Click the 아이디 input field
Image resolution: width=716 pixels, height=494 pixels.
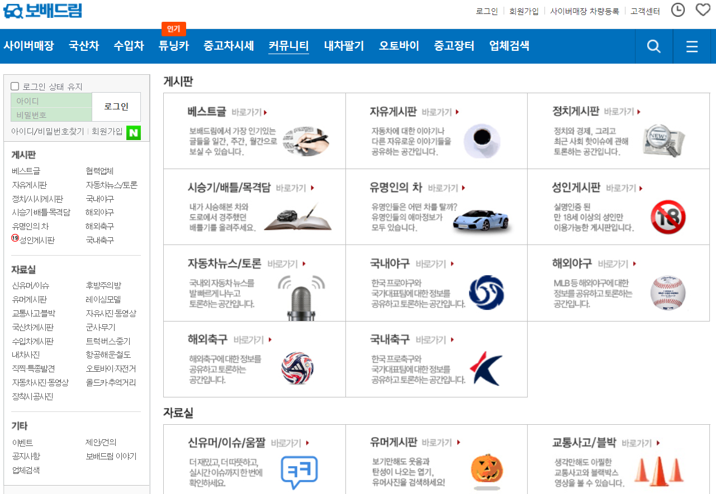tap(51, 101)
